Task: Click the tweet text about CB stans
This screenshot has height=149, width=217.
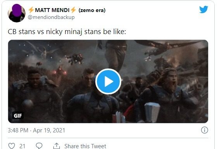Action: 67,32
